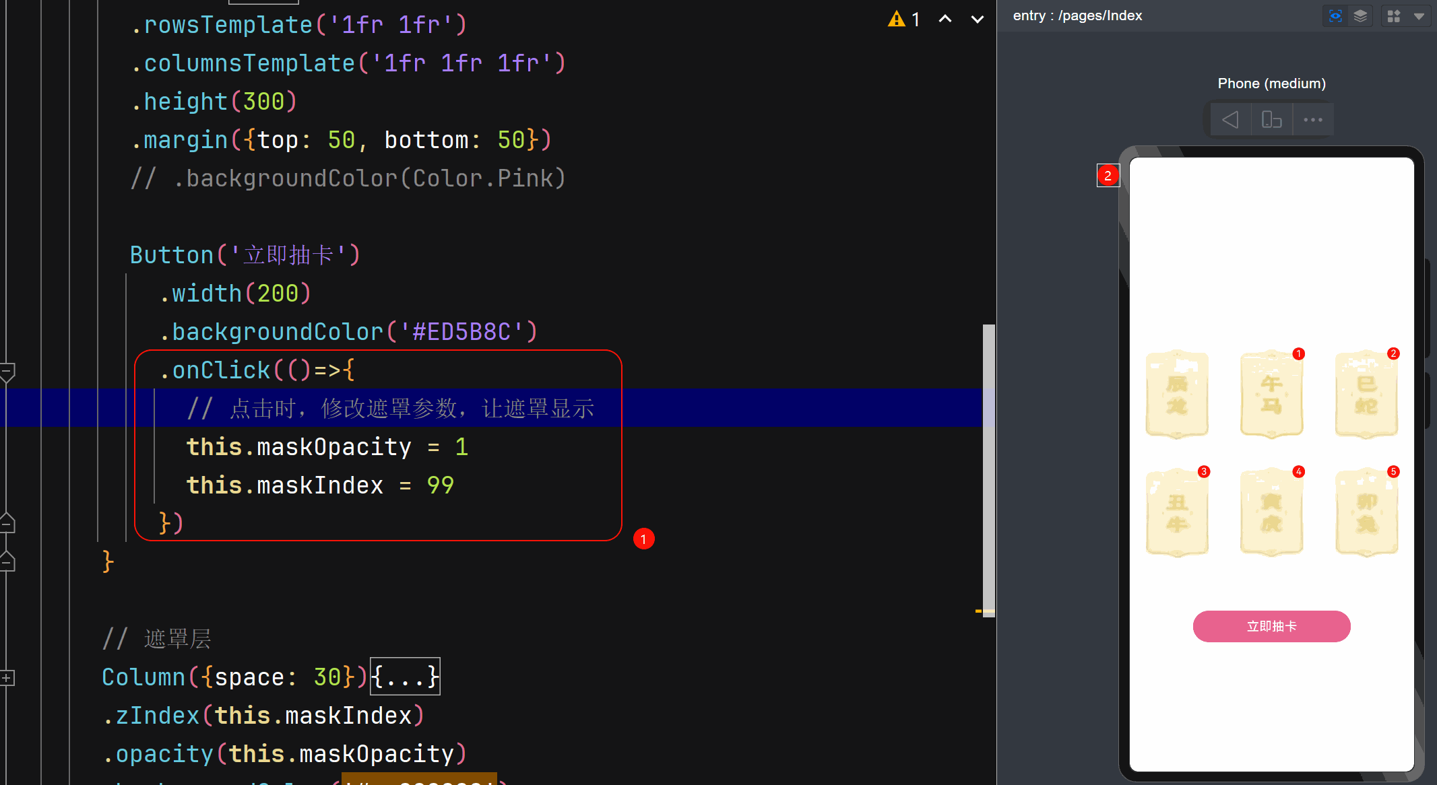Expand the folded Column {...} code block

[x=405, y=677]
